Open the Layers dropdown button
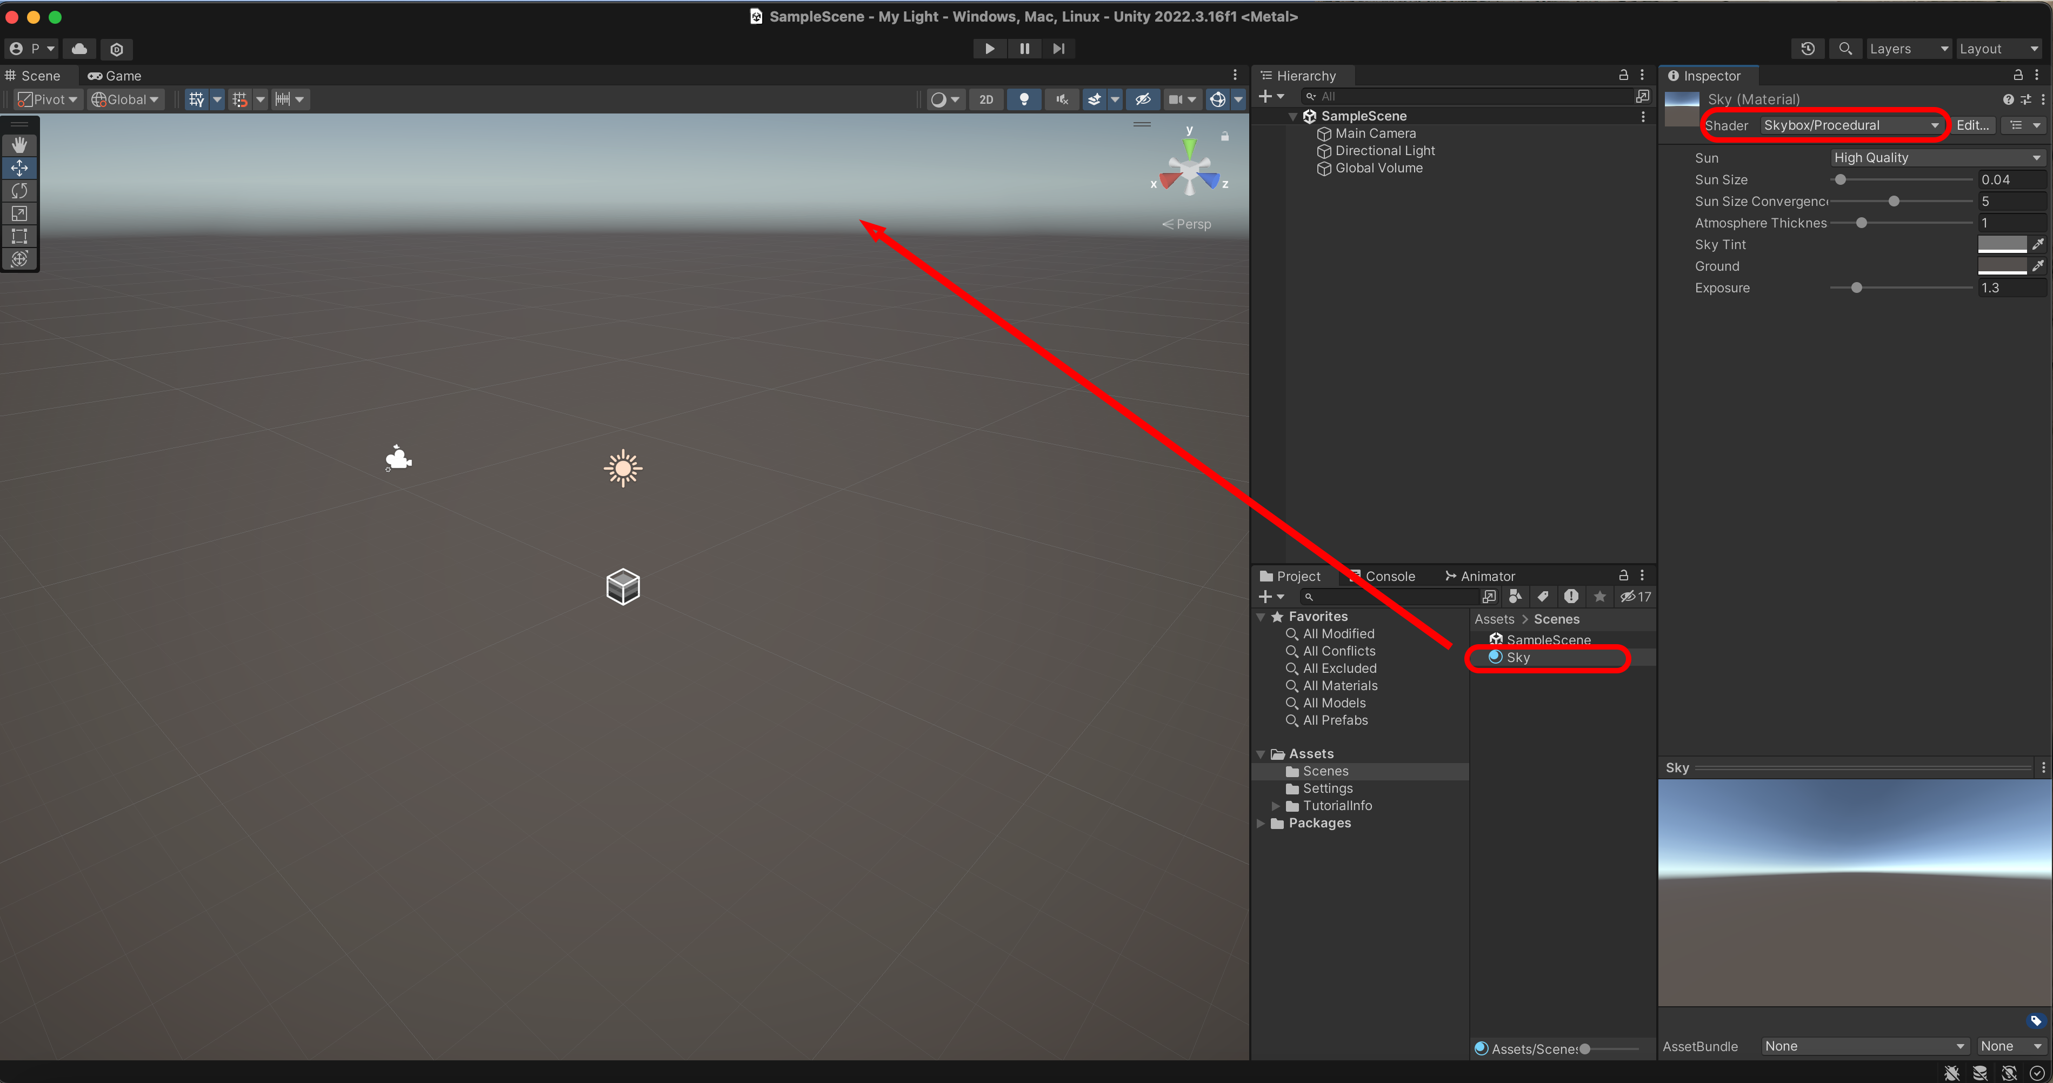Image resolution: width=2053 pixels, height=1083 pixels. click(x=1908, y=49)
